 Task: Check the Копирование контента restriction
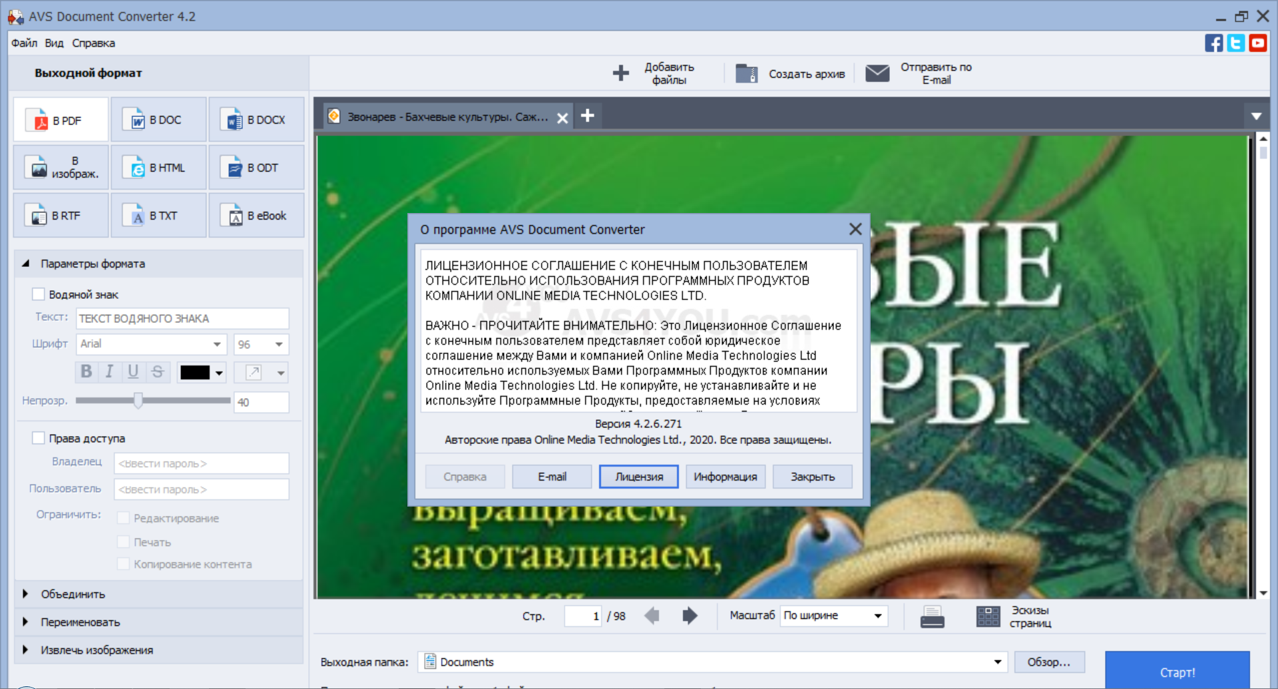pyautogui.click(x=123, y=564)
